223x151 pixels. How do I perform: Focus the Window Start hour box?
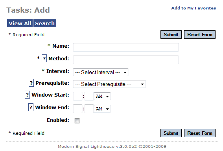(x=77, y=96)
